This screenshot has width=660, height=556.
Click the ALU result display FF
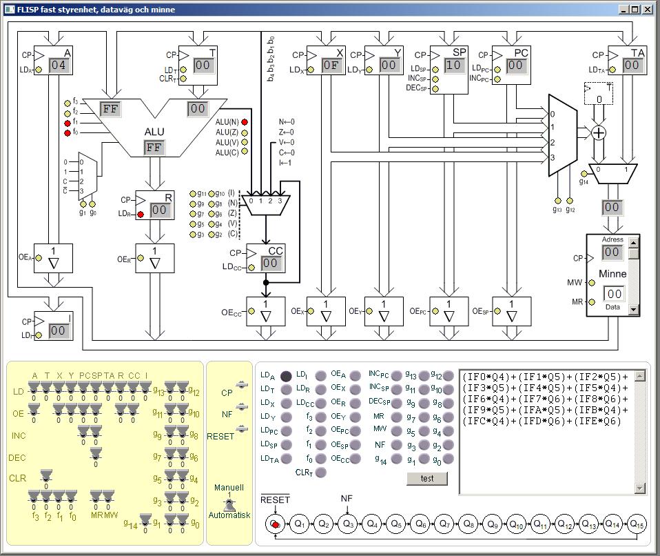tap(154, 148)
